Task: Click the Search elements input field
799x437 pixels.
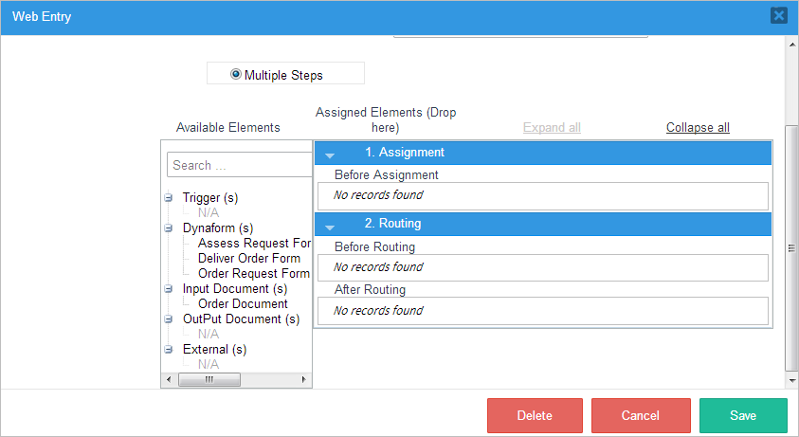Action: point(240,165)
